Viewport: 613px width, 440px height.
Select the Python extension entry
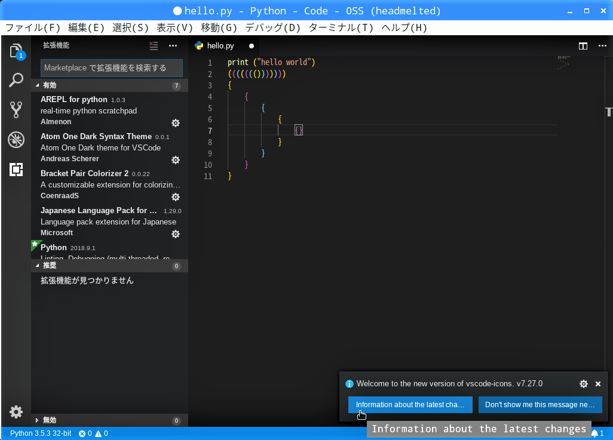coord(109,250)
